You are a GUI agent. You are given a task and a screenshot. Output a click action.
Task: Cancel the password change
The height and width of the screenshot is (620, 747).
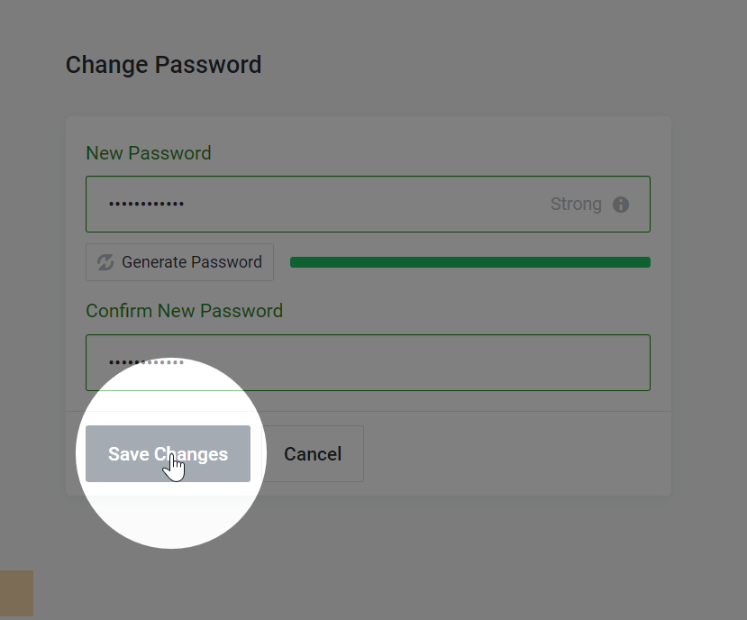pos(313,453)
